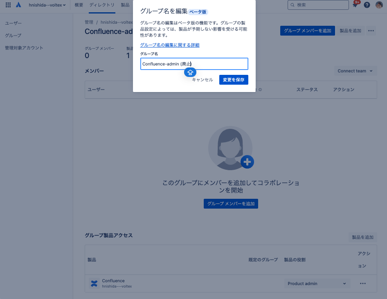Open notifications via the bell icon
The width and height of the screenshot is (387, 299).
(355, 5)
